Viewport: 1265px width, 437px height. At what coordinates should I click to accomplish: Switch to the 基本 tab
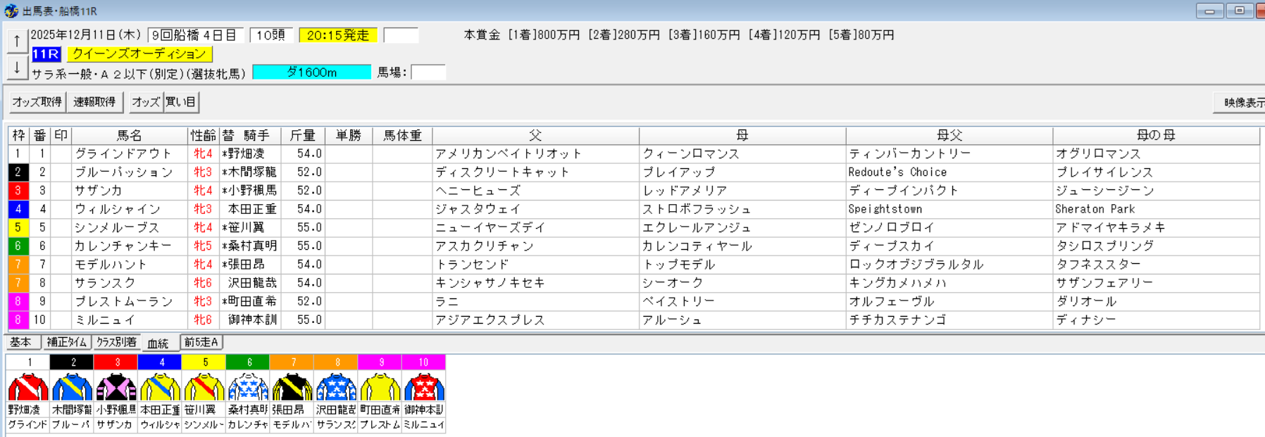click(x=21, y=342)
